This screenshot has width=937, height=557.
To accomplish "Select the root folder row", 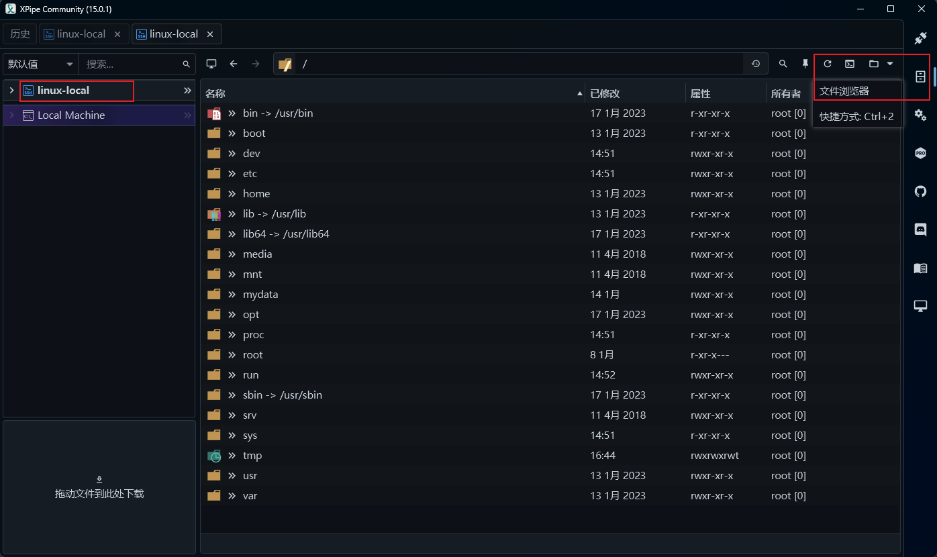I will coord(550,355).
